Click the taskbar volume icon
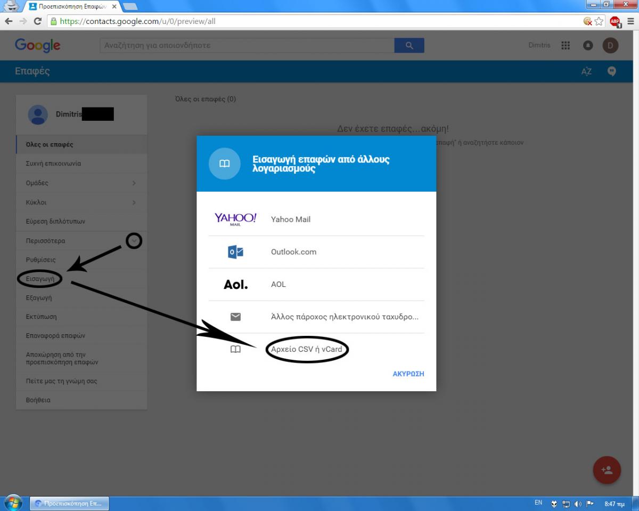 point(578,503)
